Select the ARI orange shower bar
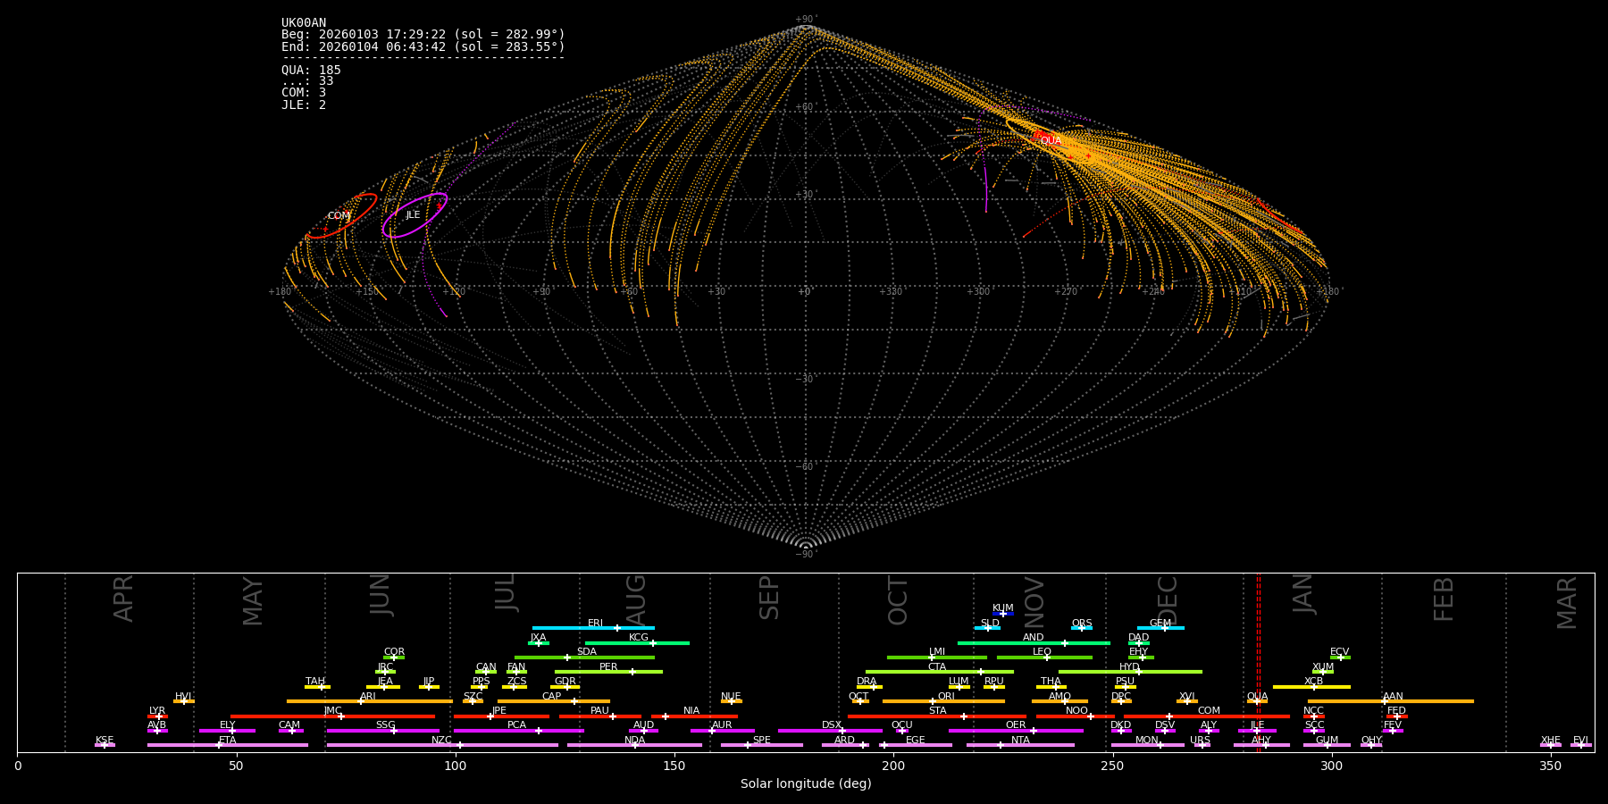The height and width of the screenshot is (804, 1608). (x=370, y=701)
